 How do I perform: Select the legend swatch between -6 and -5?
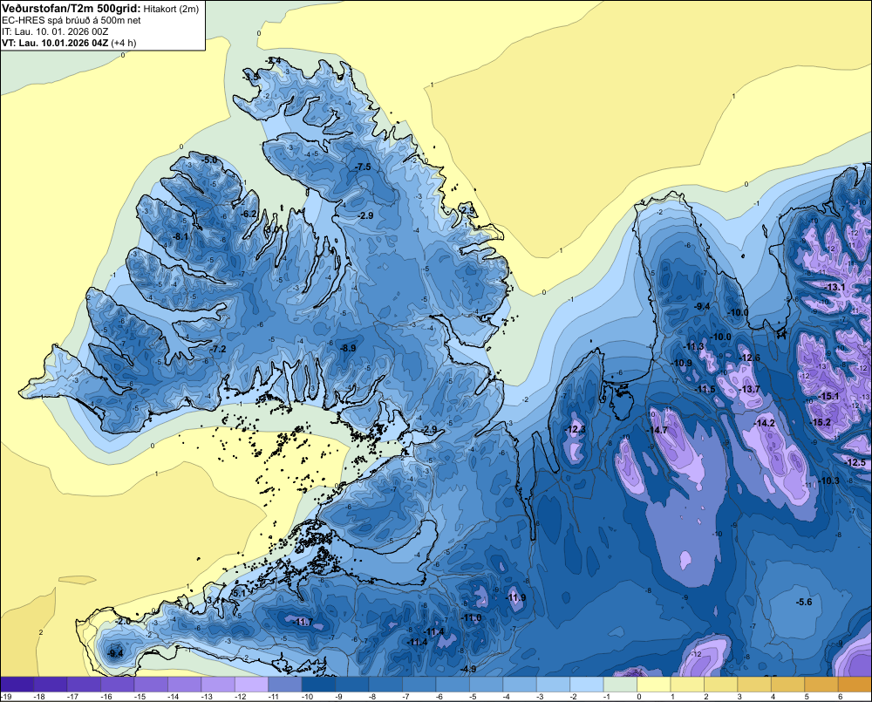453,685
